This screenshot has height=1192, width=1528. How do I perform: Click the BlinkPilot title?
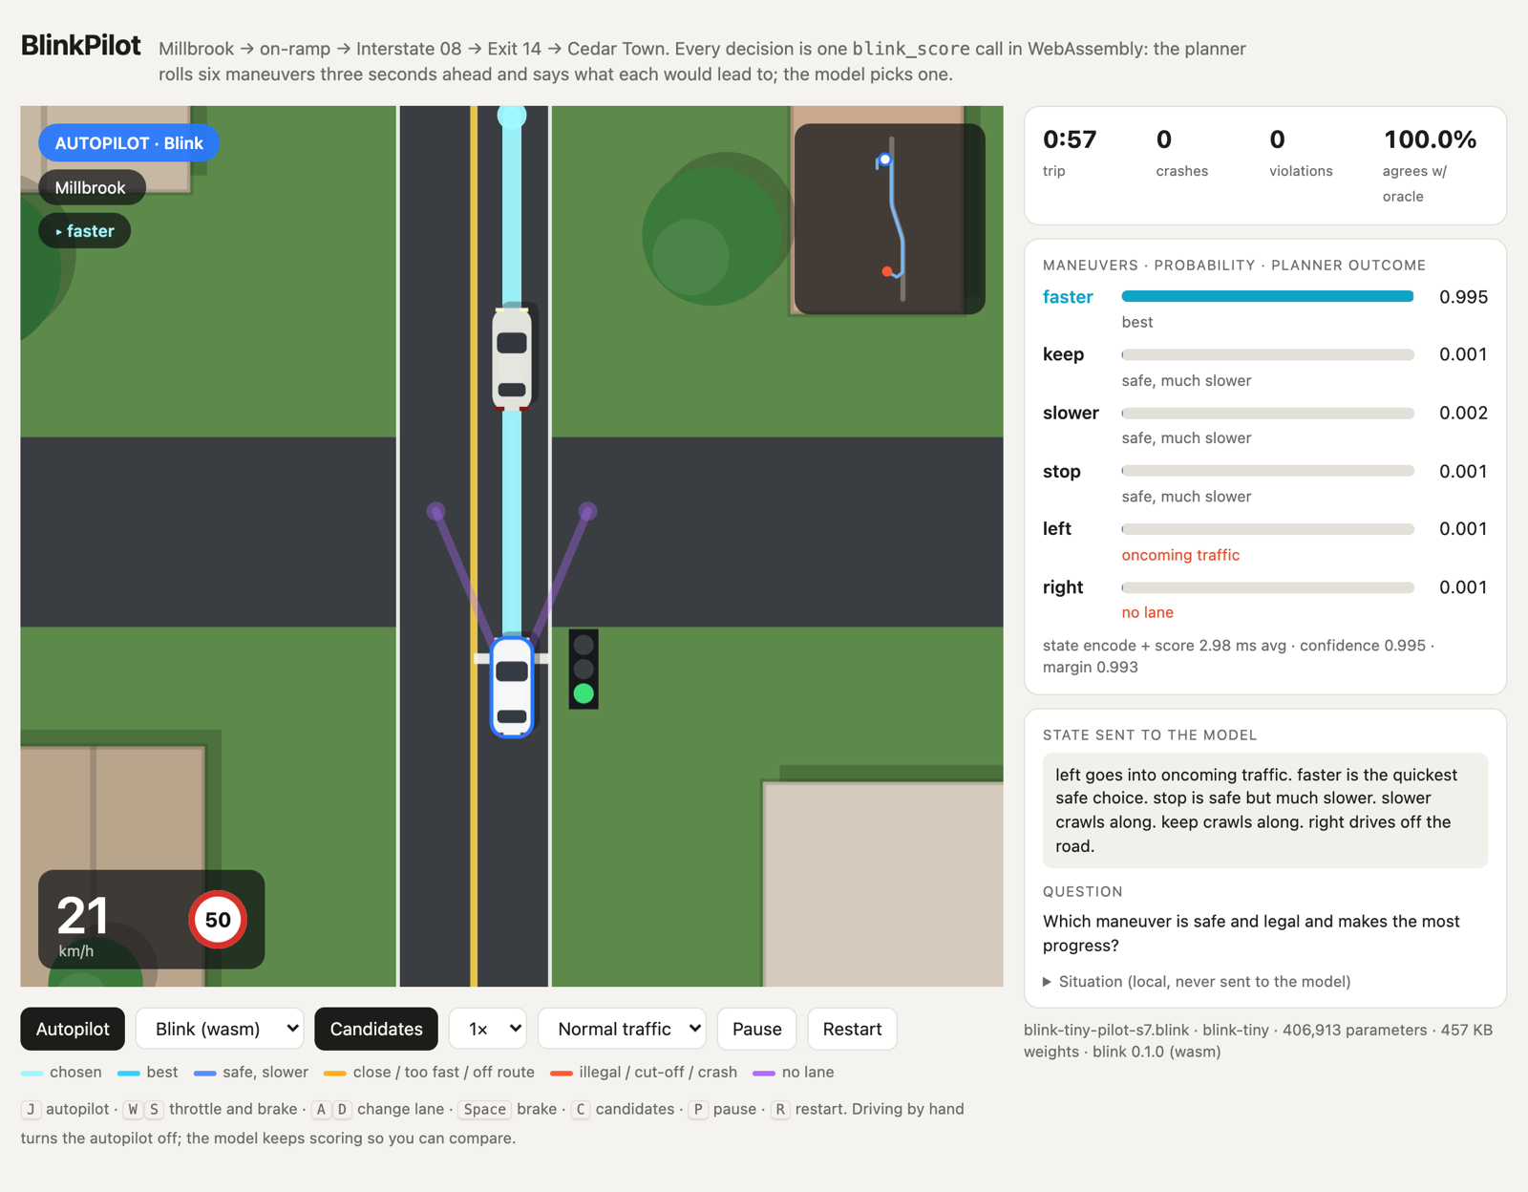point(81,45)
